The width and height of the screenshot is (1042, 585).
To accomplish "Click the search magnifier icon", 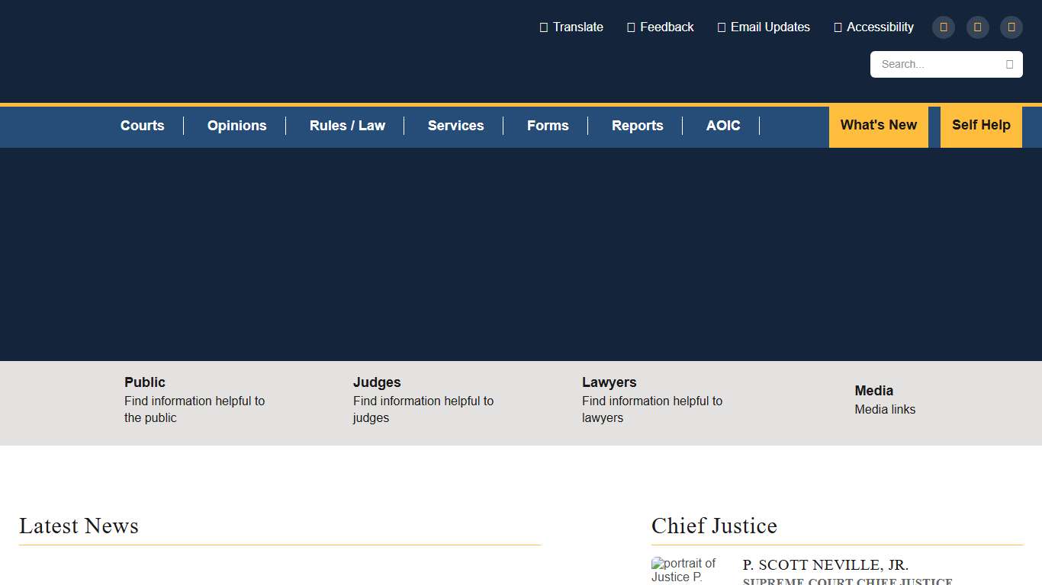I will click(1010, 64).
